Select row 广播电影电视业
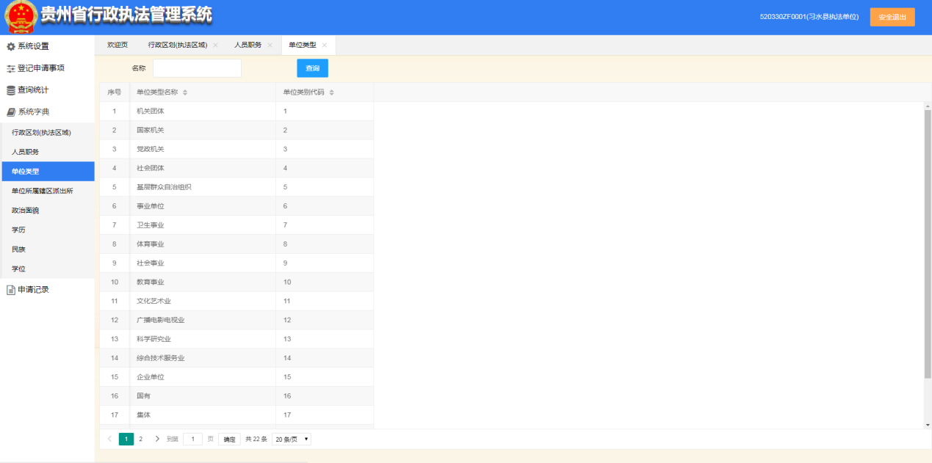The height and width of the screenshot is (463, 932). point(236,320)
